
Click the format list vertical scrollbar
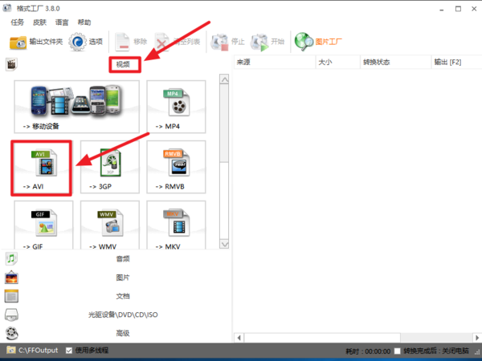(224, 160)
